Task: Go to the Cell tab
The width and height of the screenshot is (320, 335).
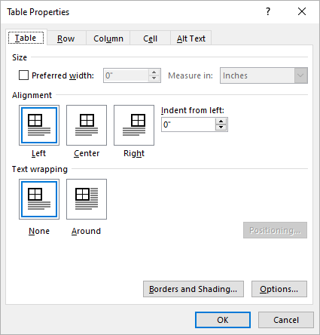Action: point(150,38)
